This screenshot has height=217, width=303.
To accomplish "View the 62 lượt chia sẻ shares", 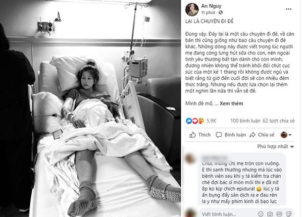I will pos(278,121).
